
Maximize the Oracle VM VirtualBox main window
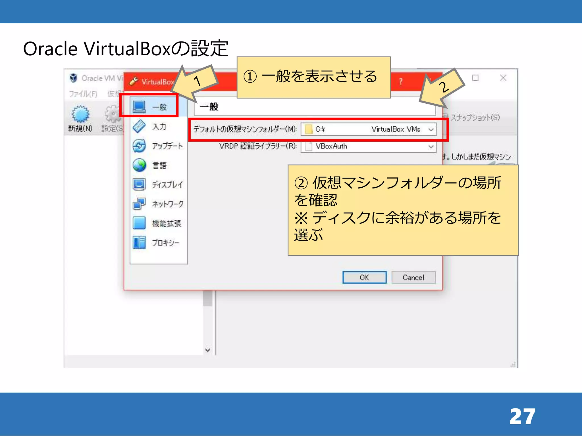coord(475,78)
